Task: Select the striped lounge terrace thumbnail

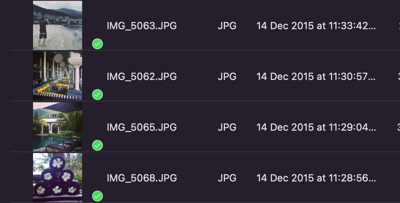Action: pos(58,76)
